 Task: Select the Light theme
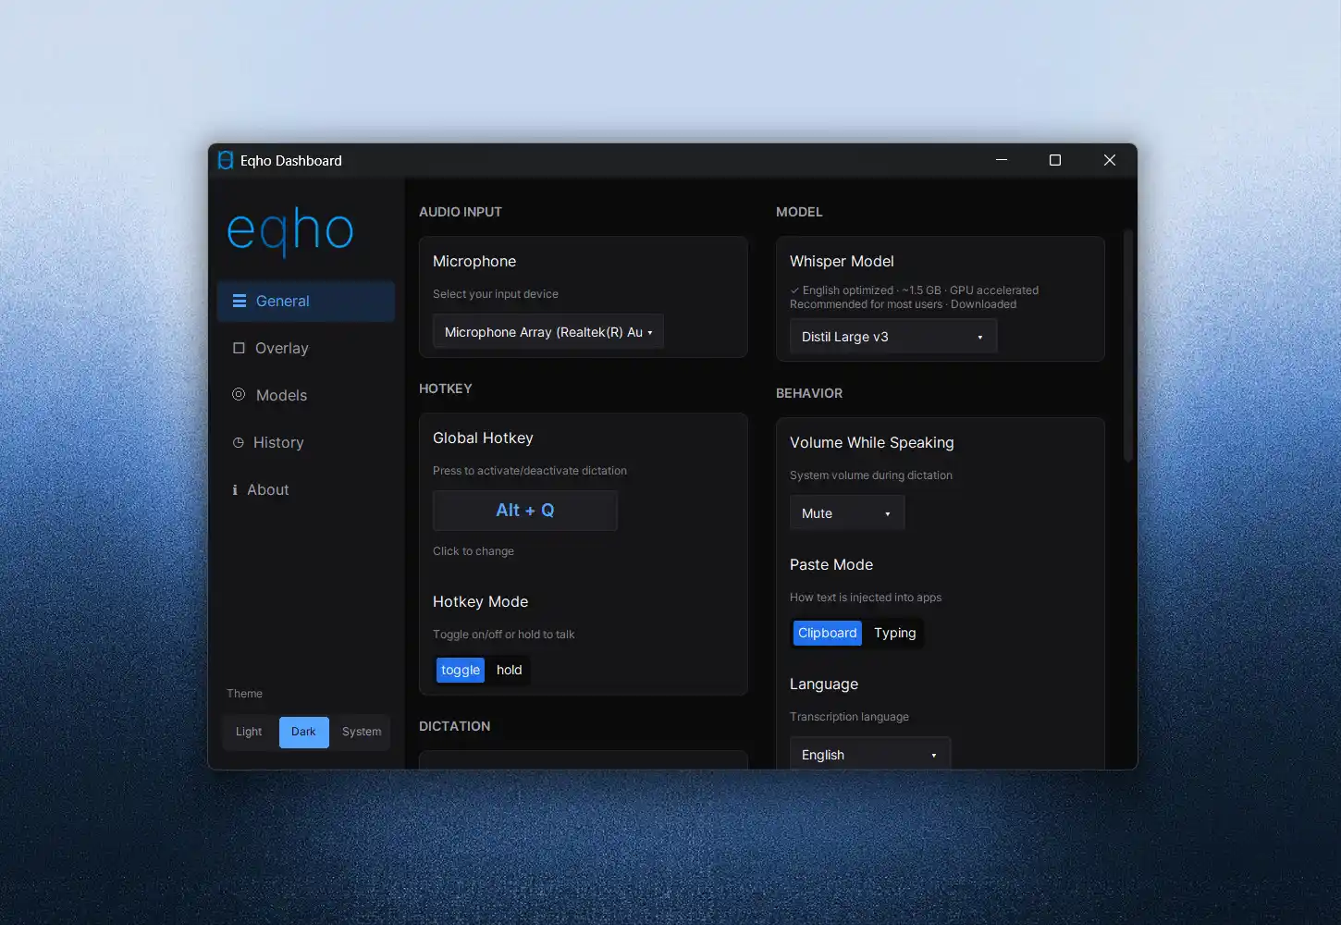point(249,732)
